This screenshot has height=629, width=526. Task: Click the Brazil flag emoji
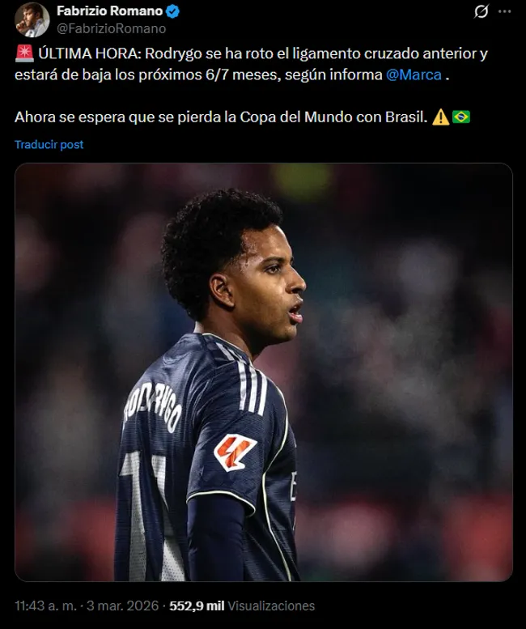[461, 117]
